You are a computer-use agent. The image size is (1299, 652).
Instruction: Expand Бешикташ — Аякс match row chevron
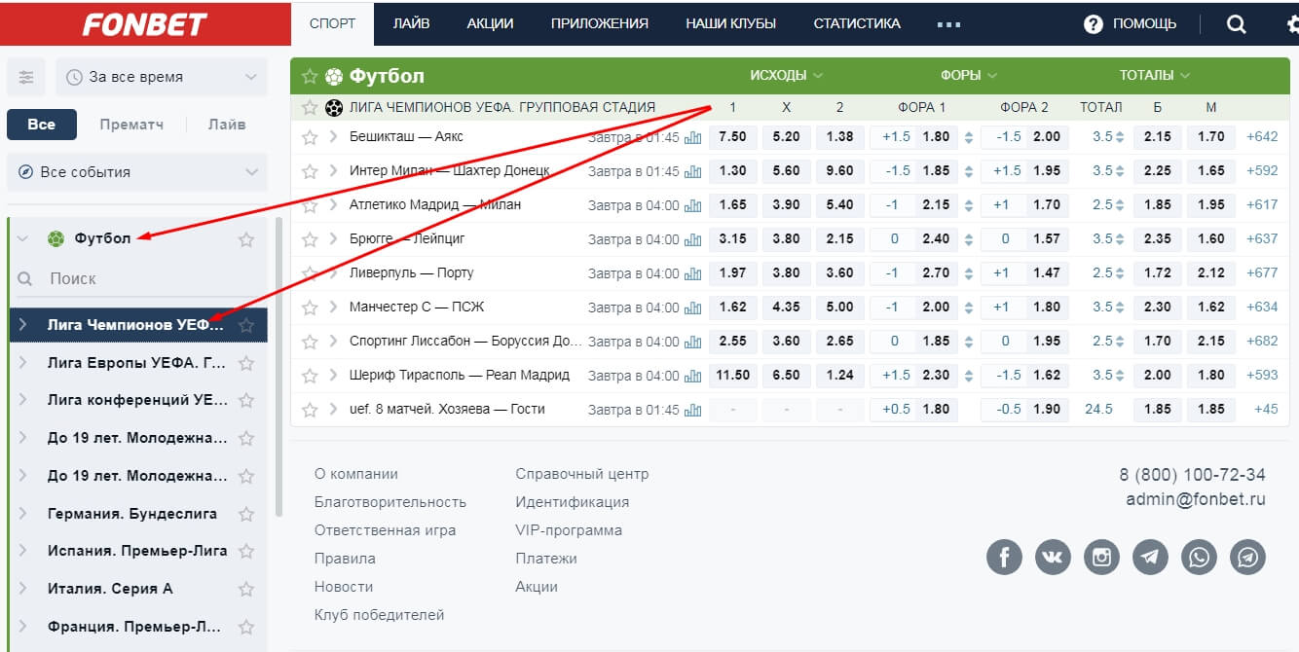[x=333, y=137]
